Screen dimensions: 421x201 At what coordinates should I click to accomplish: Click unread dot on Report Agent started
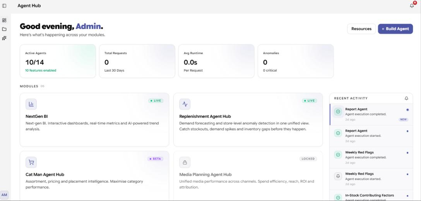pos(407,131)
